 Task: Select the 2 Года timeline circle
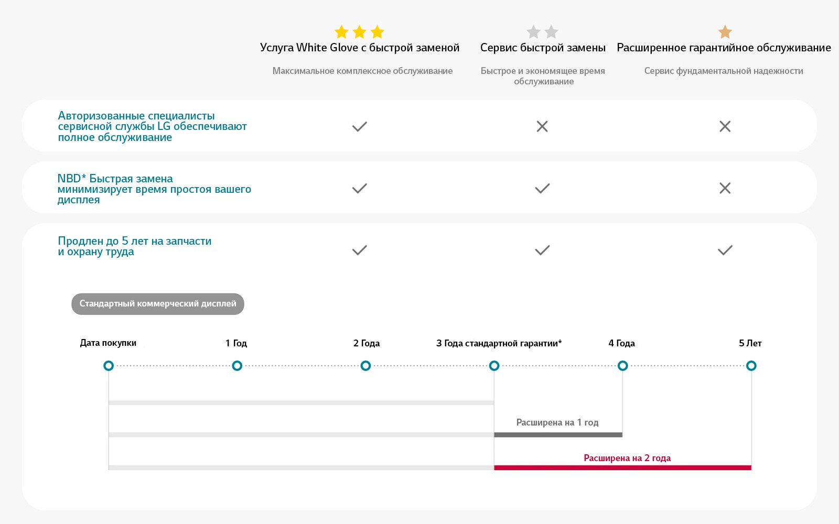[365, 366]
